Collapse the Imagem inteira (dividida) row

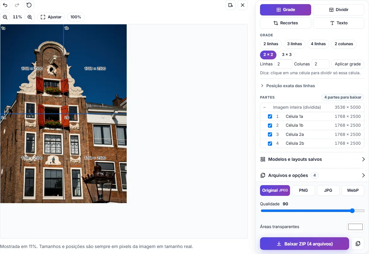[x=264, y=107]
